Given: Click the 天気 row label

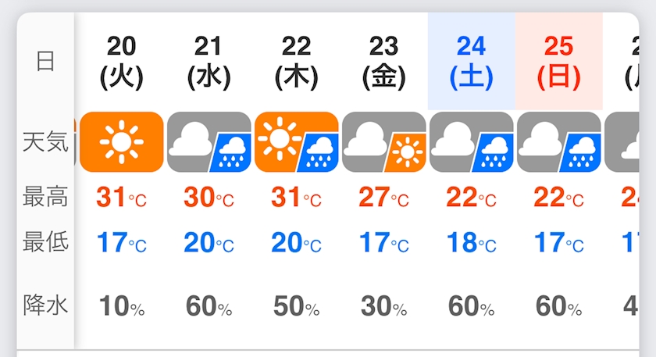Looking at the screenshot, I should coord(45,142).
